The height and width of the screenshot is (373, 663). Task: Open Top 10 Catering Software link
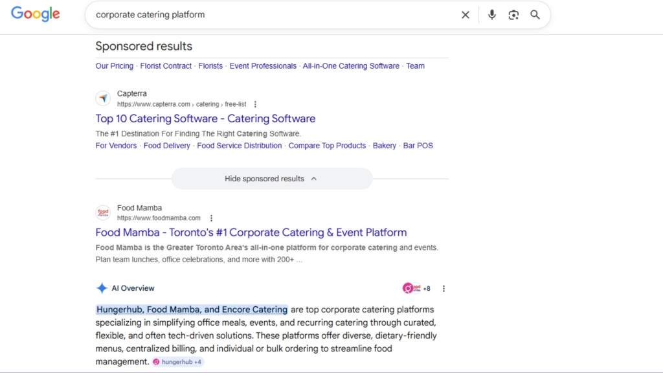pyautogui.click(x=205, y=119)
